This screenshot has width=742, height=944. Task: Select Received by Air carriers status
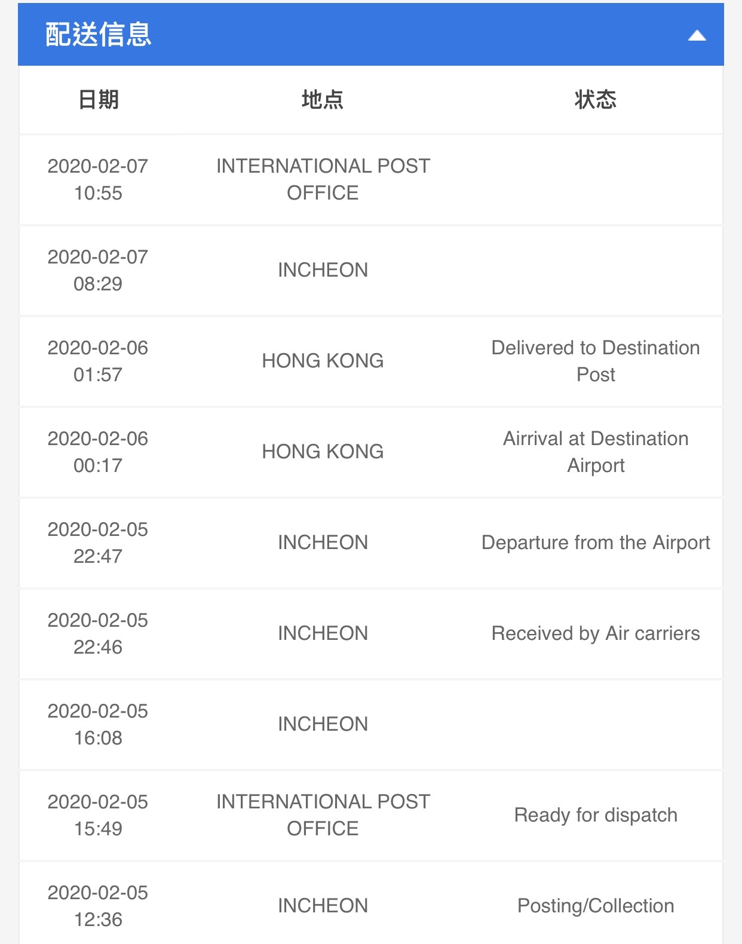pos(596,633)
